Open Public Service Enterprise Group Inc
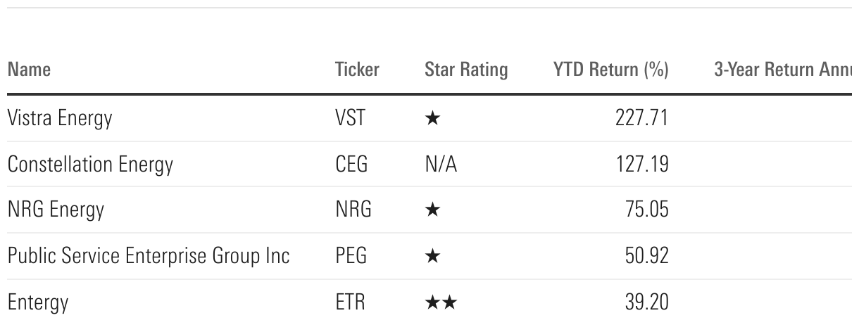This screenshot has width=859, height=332. click(149, 256)
